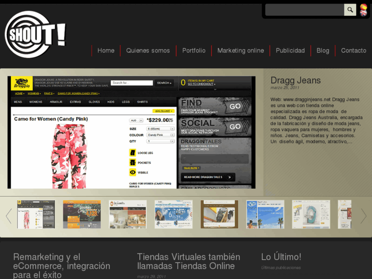
Task: Click the SHOUT! logo
Action: tap(35, 34)
